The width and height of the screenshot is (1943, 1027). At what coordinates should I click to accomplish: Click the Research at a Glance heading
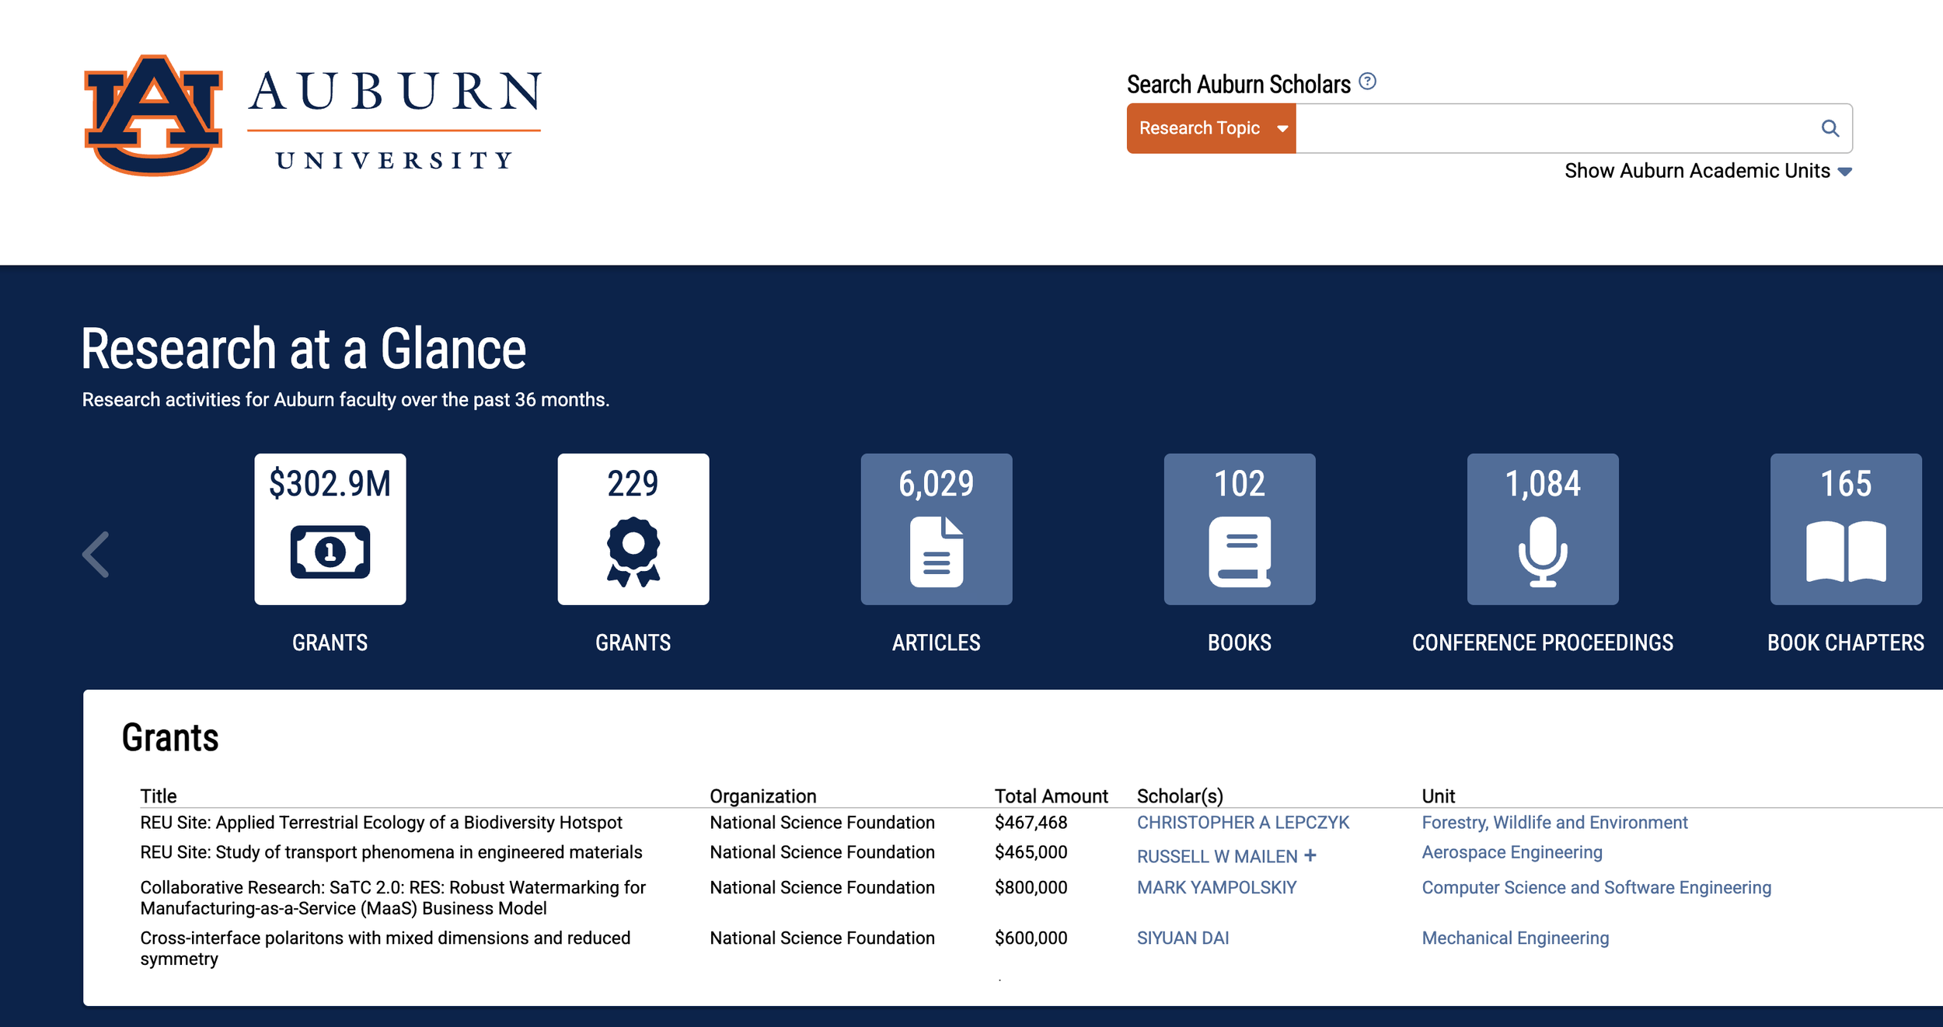(x=304, y=349)
